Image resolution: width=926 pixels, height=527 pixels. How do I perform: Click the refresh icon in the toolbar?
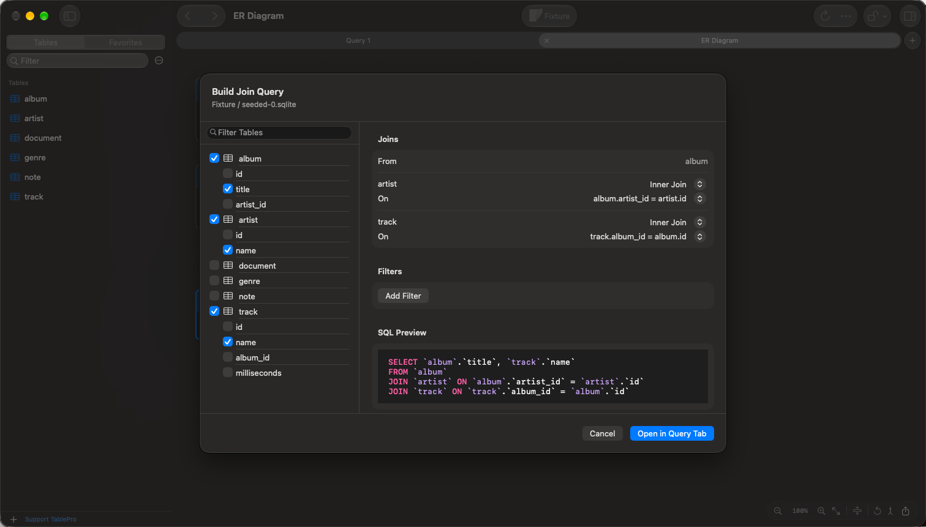tap(825, 16)
